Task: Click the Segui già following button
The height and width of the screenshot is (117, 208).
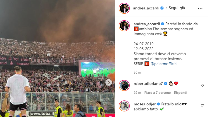Action: pyautogui.click(x=177, y=8)
